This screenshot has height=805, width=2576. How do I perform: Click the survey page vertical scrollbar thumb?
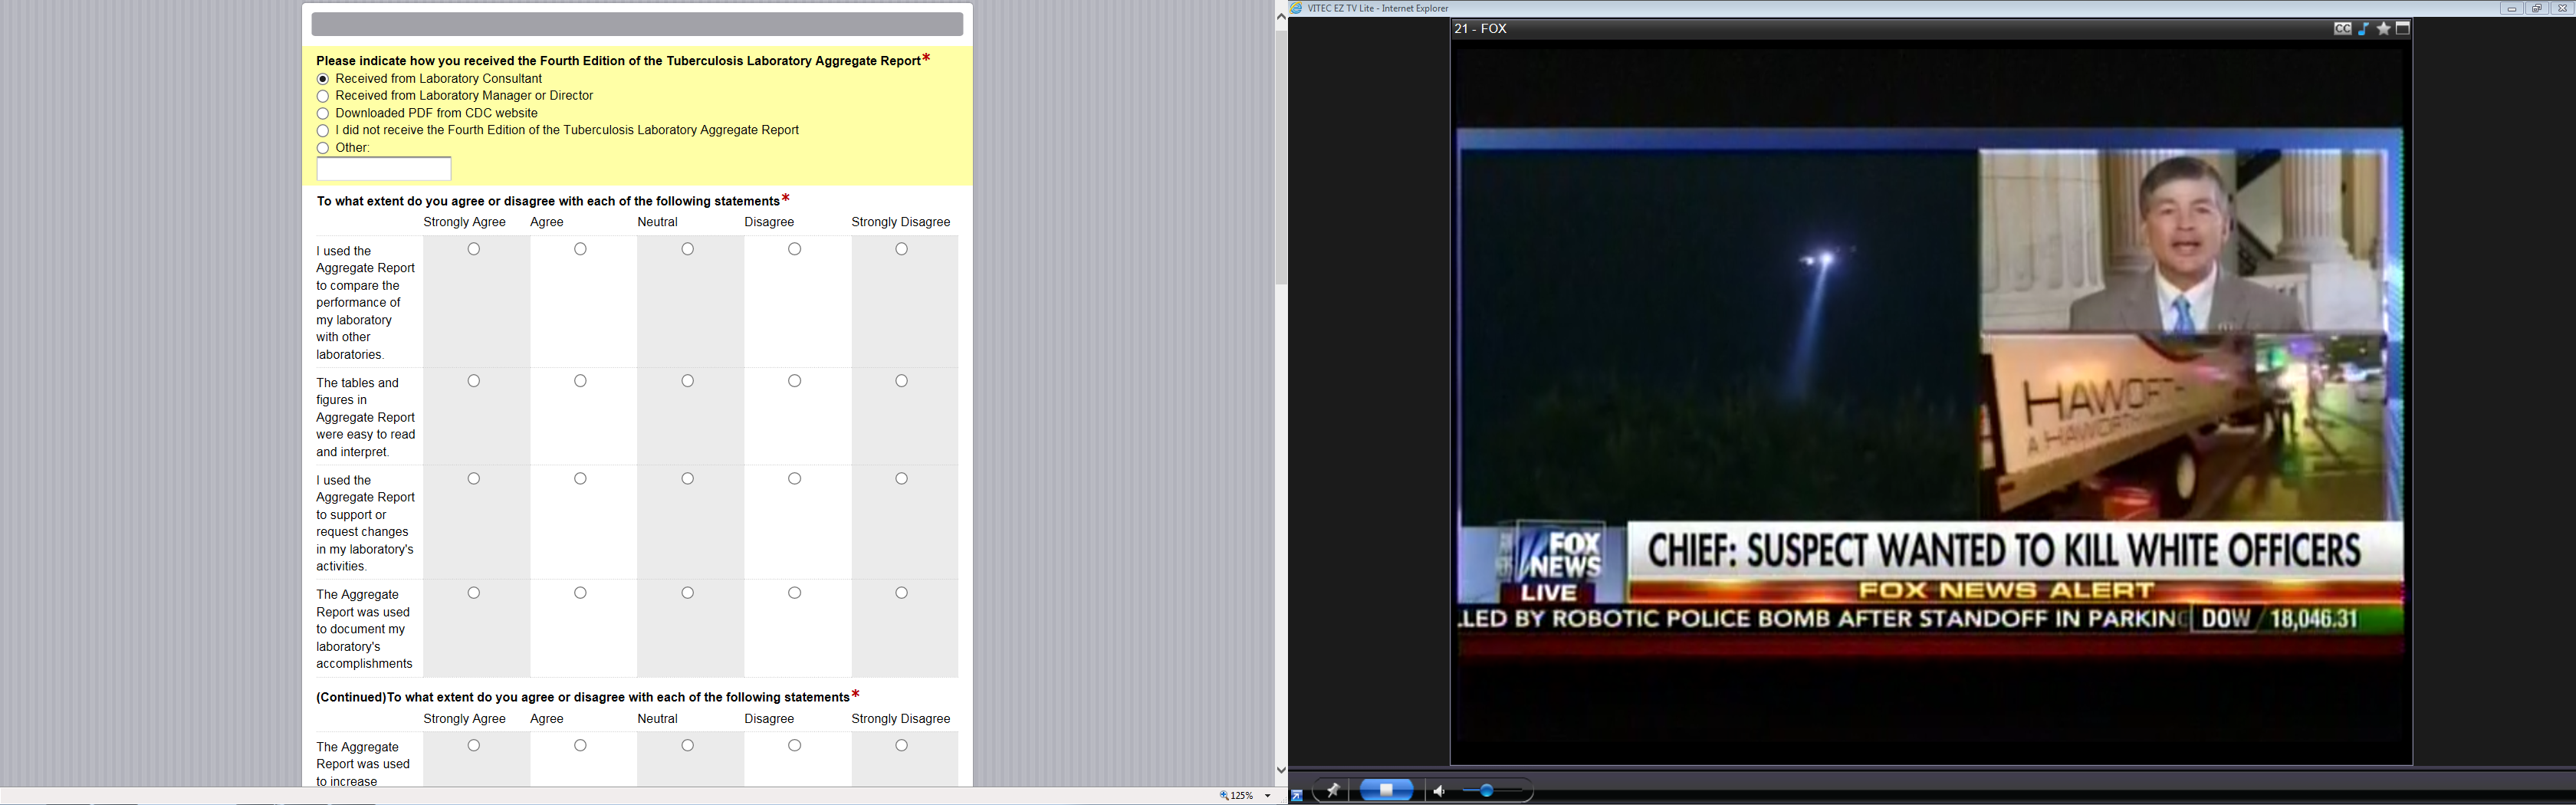pyautogui.click(x=1281, y=156)
